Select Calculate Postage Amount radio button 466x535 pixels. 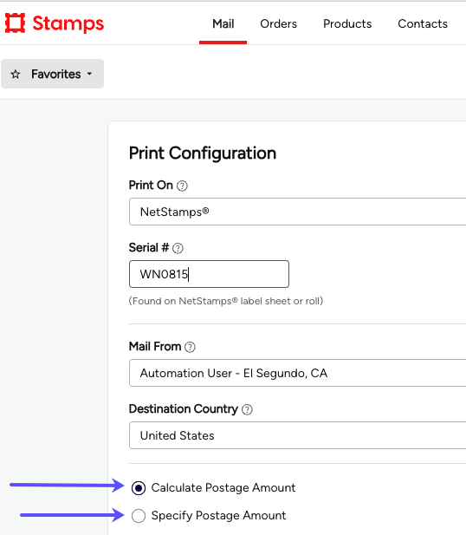pos(139,488)
